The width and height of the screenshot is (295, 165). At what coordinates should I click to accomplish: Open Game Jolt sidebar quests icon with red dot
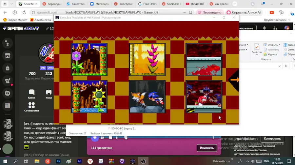tap(8, 81)
